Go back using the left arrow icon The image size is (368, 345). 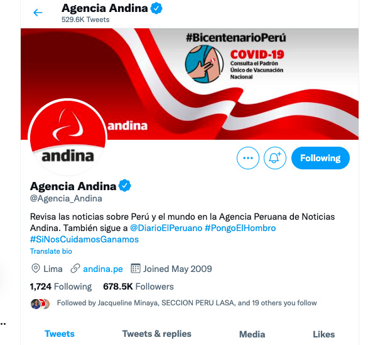coord(38,13)
